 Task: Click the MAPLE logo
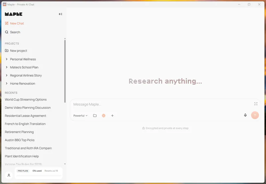pyautogui.click(x=14, y=14)
